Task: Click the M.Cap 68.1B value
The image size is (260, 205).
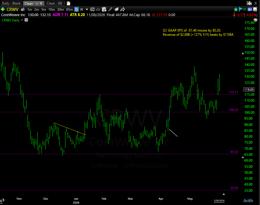Action: click(x=140, y=15)
